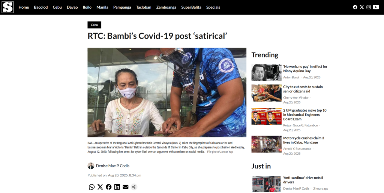
Task: Share the article on X below the byline
Action: [x=100, y=187]
